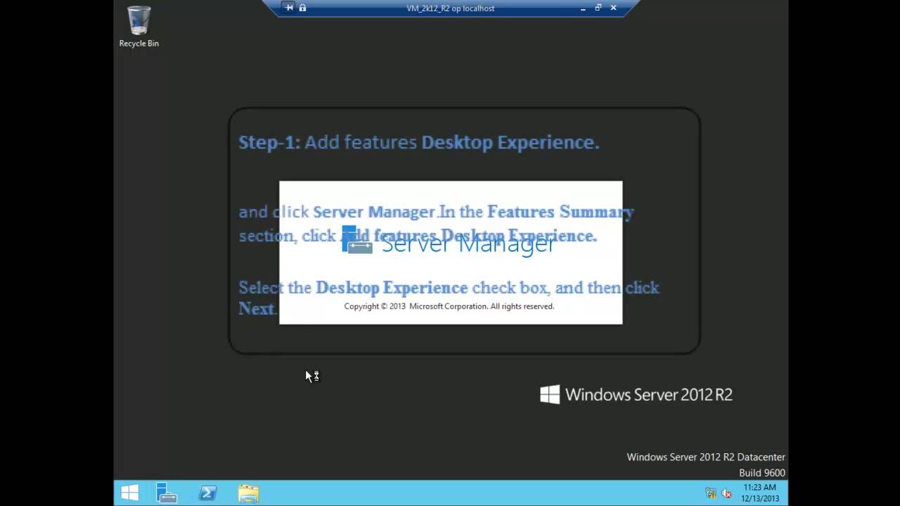Launch Windows PowerShell from the taskbar

pos(208,493)
